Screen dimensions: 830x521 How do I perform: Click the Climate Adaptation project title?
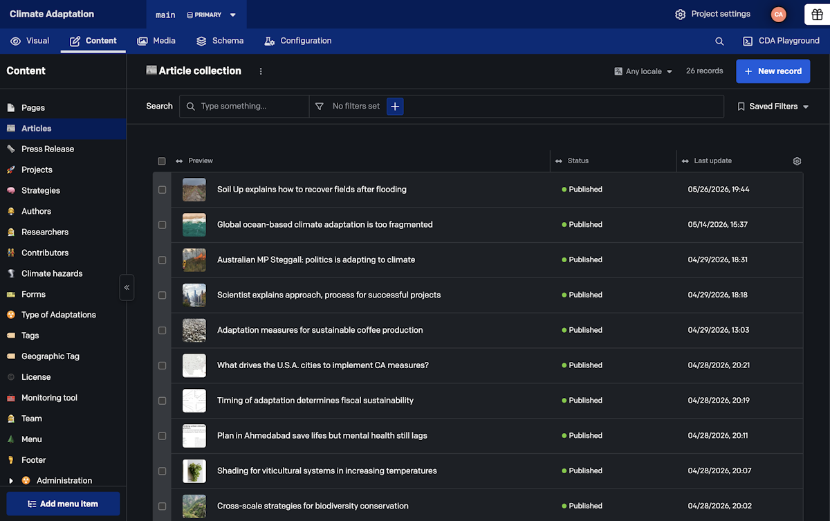(x=52, y=15)
